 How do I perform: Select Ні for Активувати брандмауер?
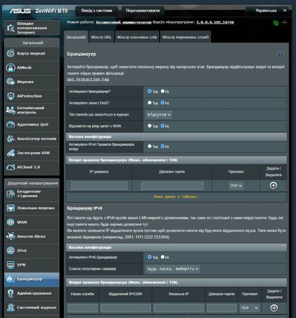pos(163,91)
